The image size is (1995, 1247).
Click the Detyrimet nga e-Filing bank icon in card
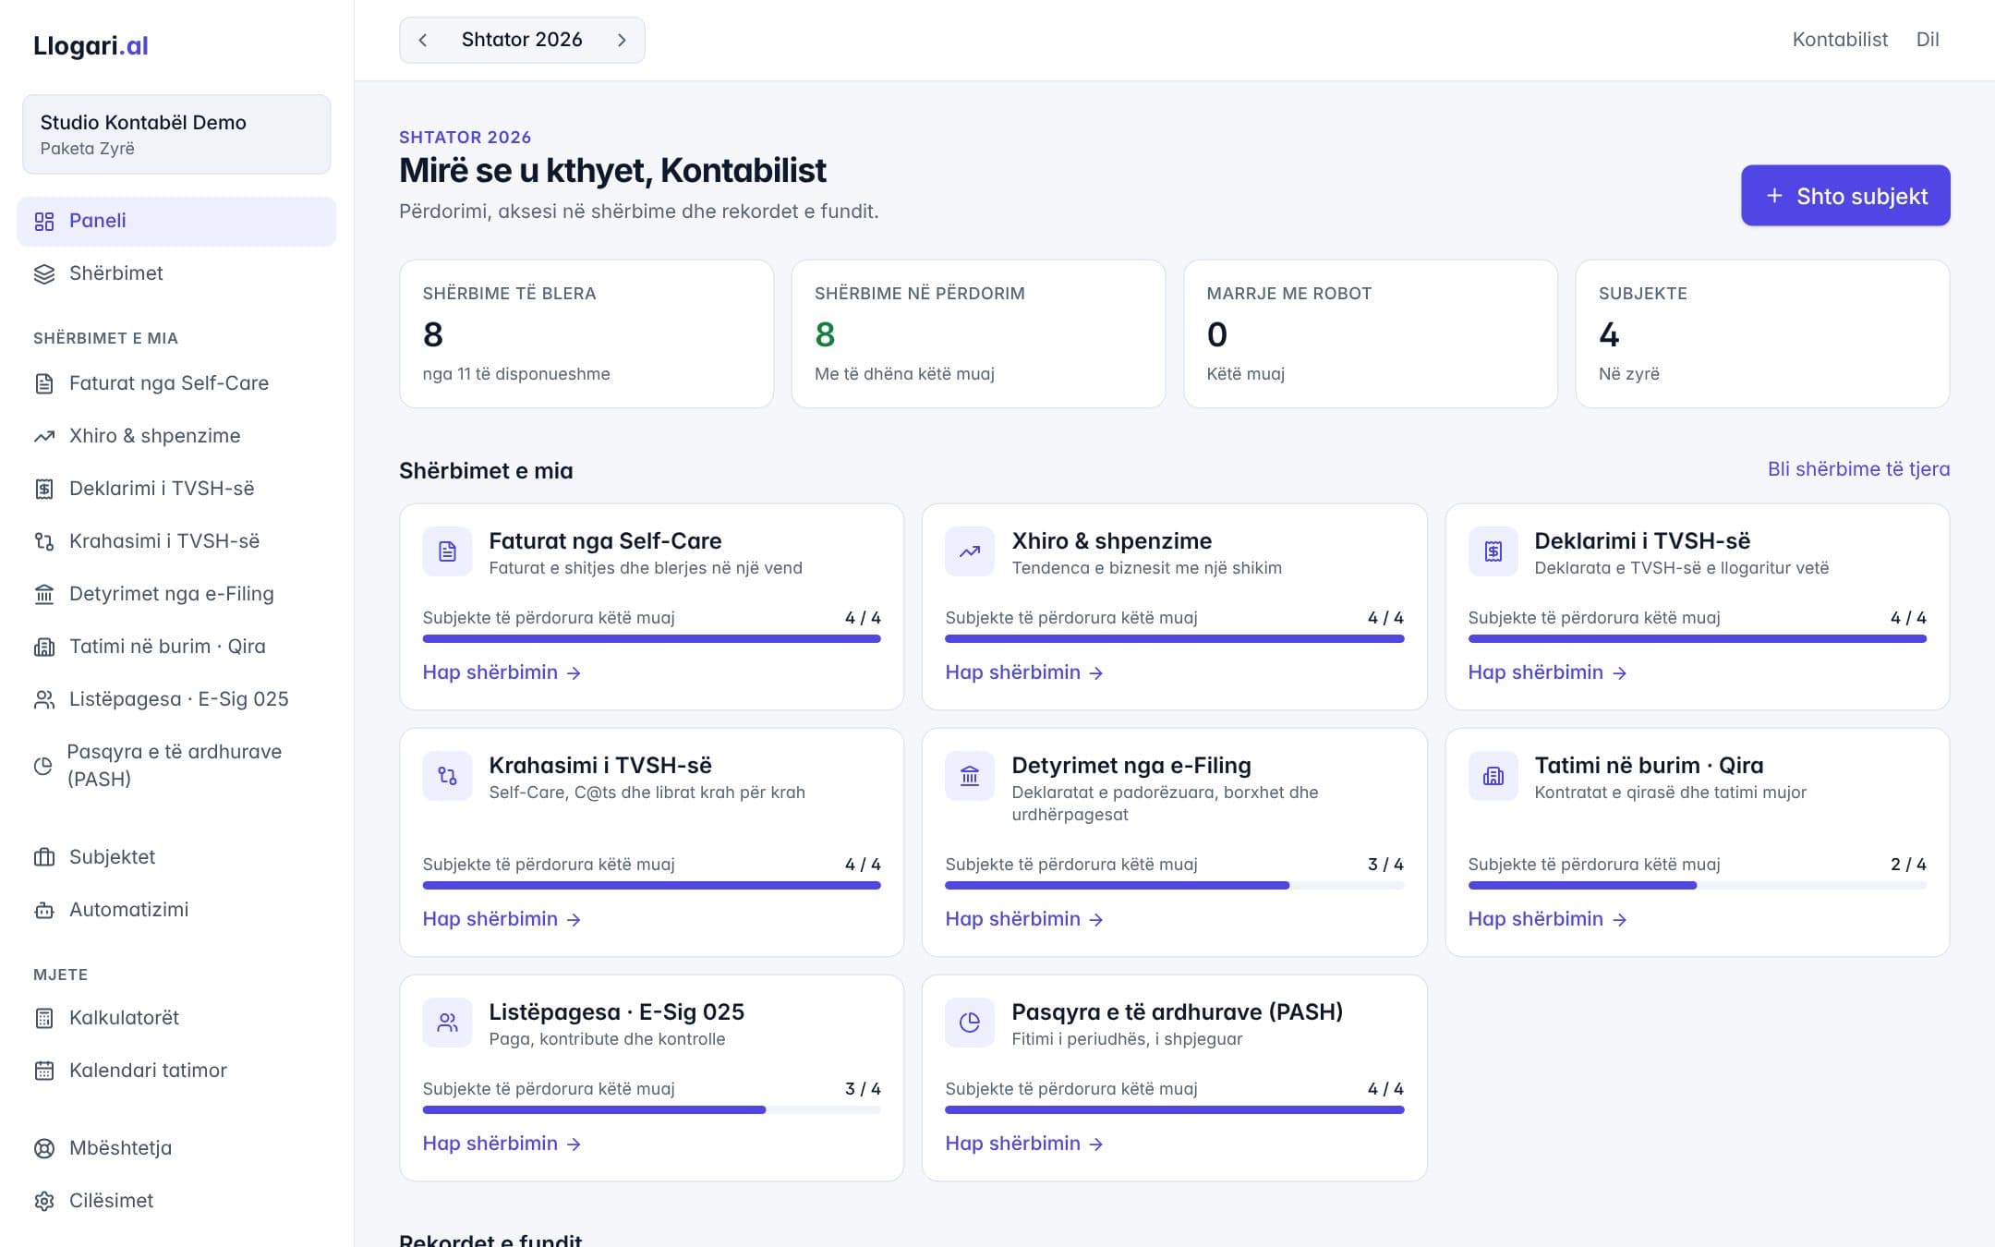[970, 776]
